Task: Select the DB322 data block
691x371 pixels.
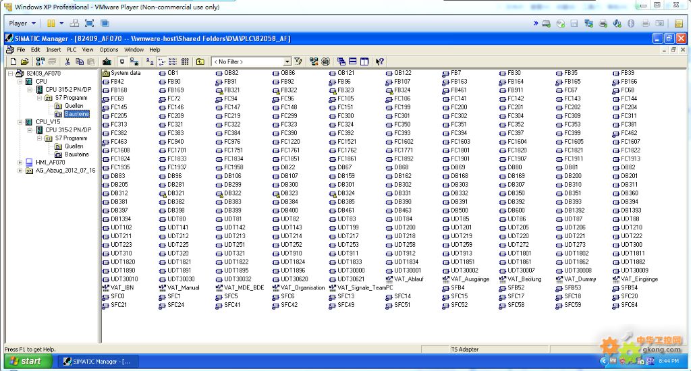Action: 228,194
